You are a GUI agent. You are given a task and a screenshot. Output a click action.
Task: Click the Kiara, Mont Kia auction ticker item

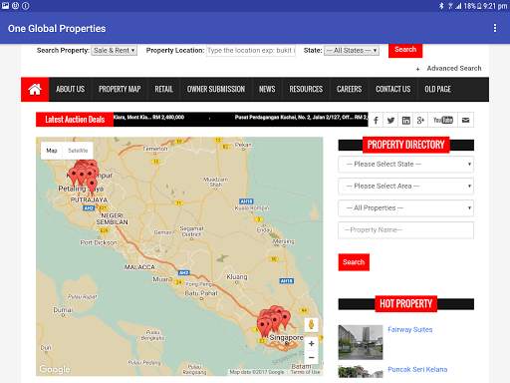click(148, 118)
